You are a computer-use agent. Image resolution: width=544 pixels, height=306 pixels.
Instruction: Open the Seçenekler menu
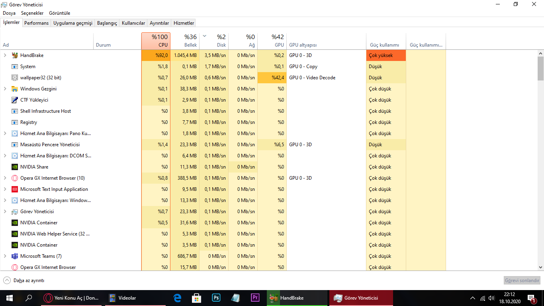coord(32,13)
